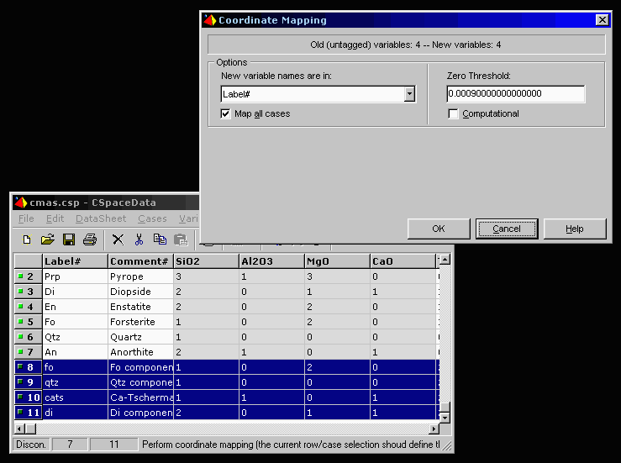Open the Cases menu
The height and width of the screenshot is (463, 621).
pos(152,218)
